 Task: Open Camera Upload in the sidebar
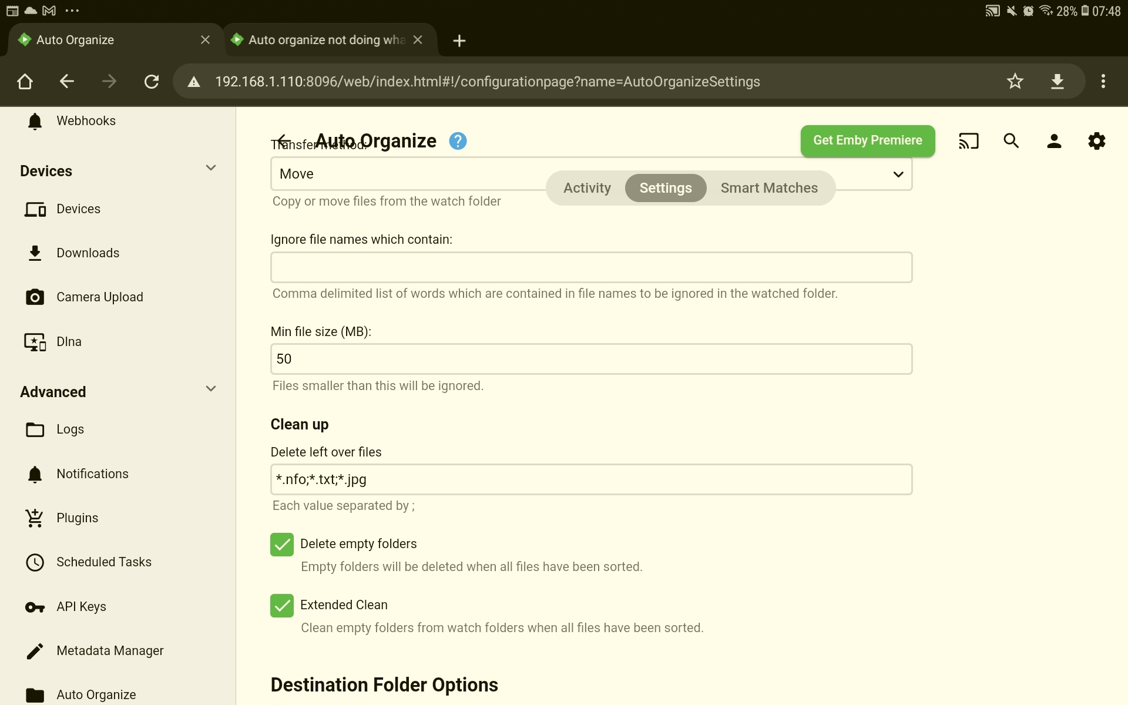(99, 297)
